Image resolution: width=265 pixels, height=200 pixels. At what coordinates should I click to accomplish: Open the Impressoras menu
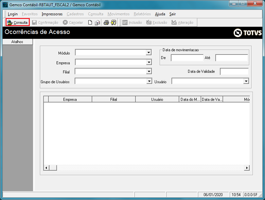point(52,14)
